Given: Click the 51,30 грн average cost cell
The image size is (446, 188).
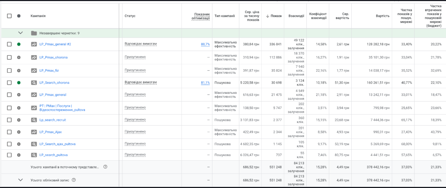Looking at the screenshot, I should pos(342,83).
